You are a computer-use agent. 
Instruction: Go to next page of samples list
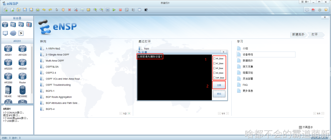point(129,114)
